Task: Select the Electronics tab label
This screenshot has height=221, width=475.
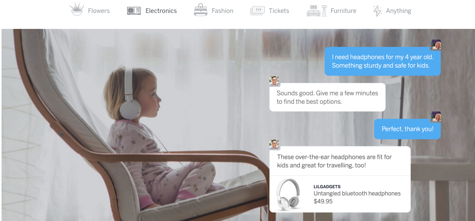Action: (x=161, y=11)
